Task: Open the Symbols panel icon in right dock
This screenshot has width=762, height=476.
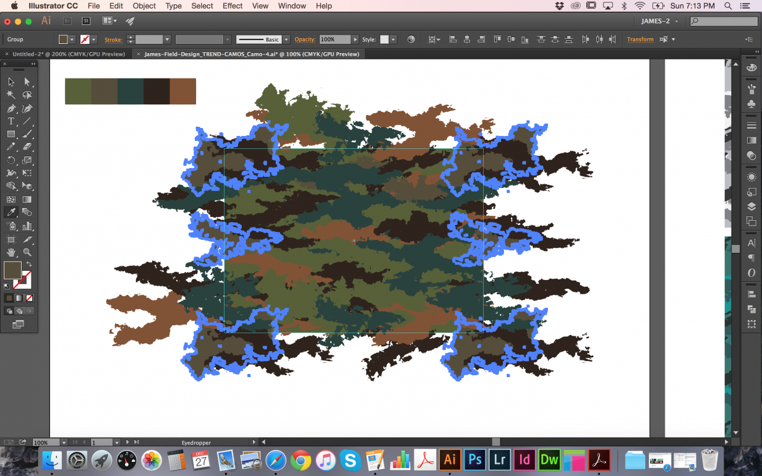Action: pos(751,104)
